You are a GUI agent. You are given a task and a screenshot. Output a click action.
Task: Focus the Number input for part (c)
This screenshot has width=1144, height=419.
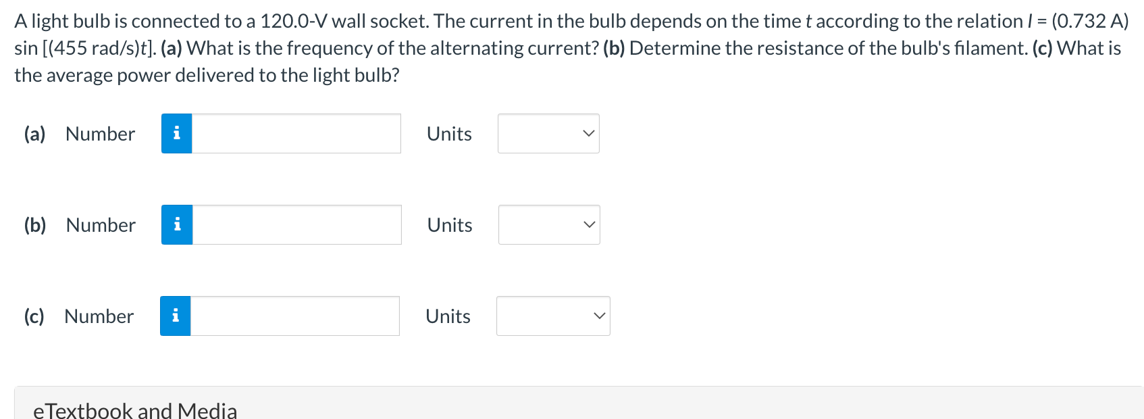(294, 315)
